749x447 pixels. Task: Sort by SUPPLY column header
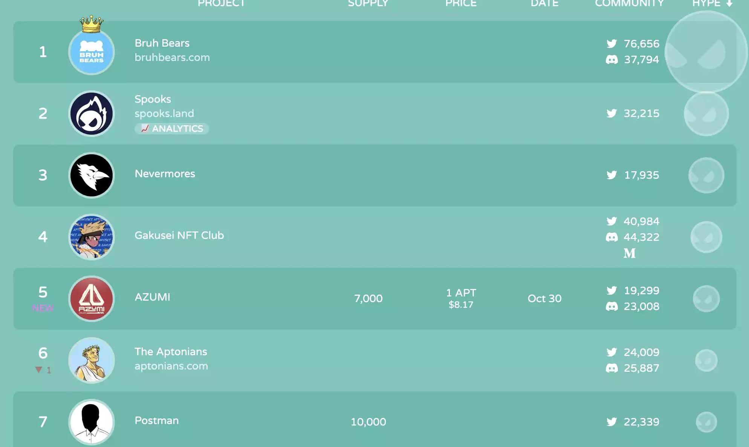[x=368, y=3]
